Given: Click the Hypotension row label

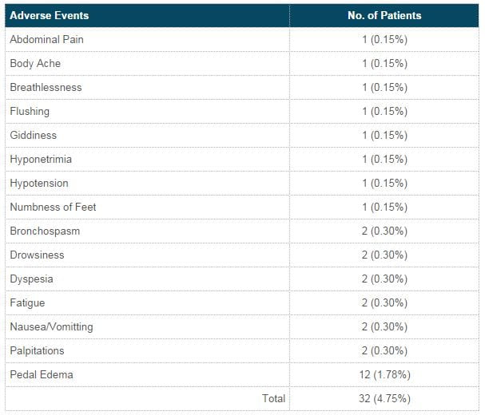Looking at the screenshot, I should (x=39, y=184).
